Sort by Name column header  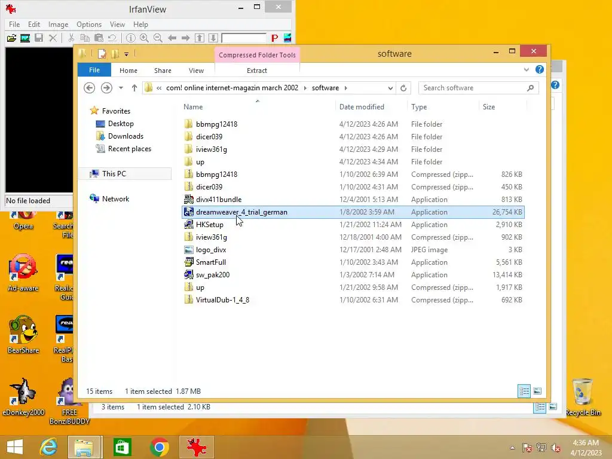click(x=193, y=107)
